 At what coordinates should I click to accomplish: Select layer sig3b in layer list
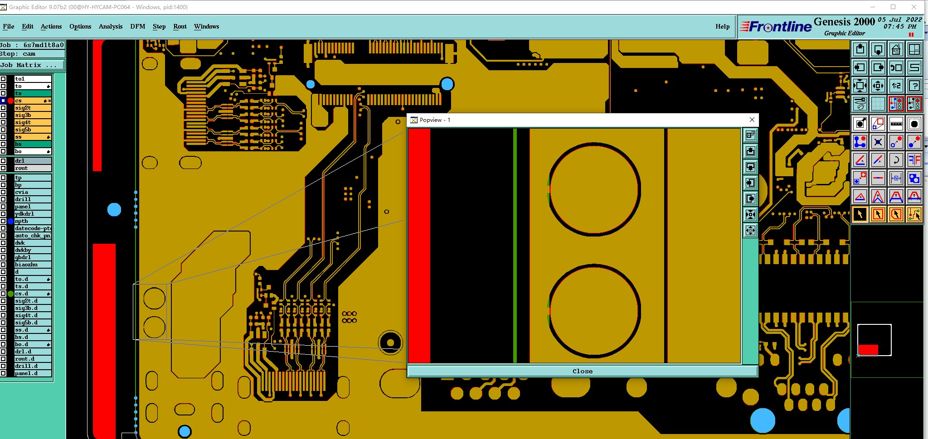[33, 115]
